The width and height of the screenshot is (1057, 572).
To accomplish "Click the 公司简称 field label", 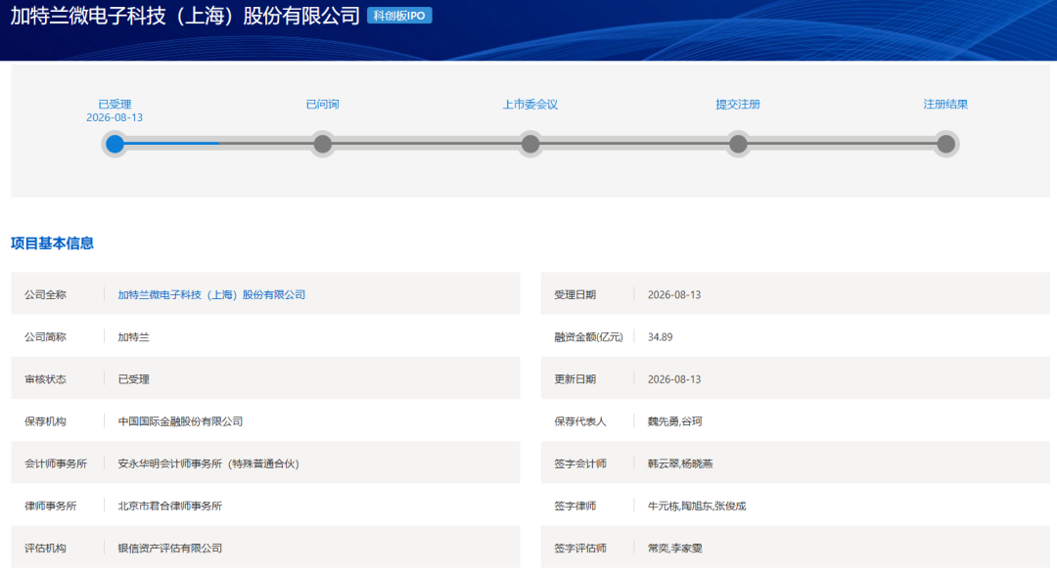I will tap(45, 337).
